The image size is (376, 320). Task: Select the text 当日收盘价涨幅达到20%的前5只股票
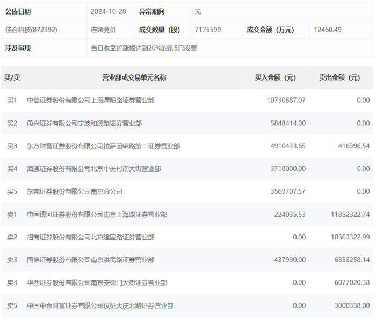point(144,48)
